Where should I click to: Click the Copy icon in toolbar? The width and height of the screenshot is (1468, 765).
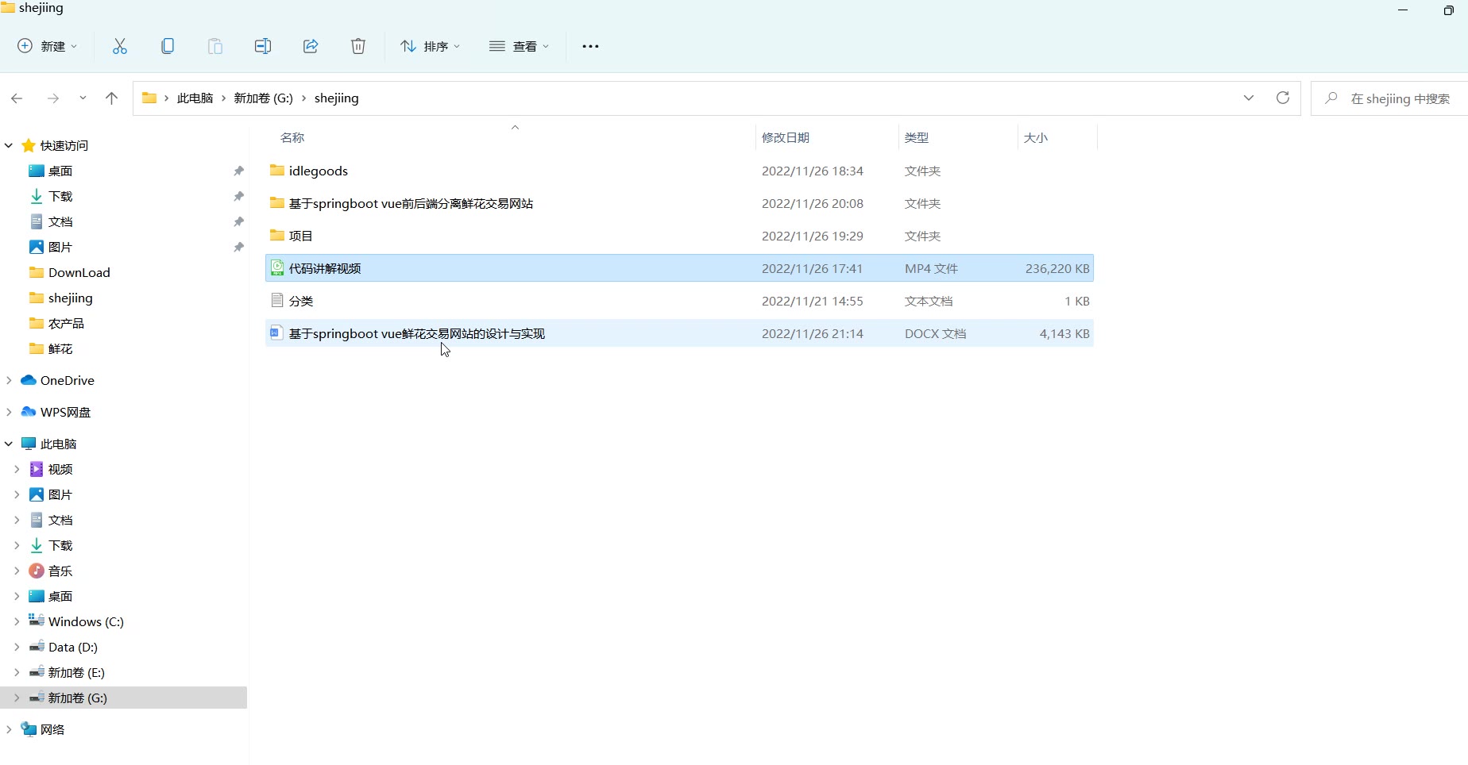pos(168,46)
